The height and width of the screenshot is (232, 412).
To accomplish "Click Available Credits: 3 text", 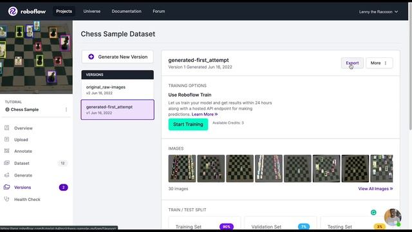I will (228, 123).
